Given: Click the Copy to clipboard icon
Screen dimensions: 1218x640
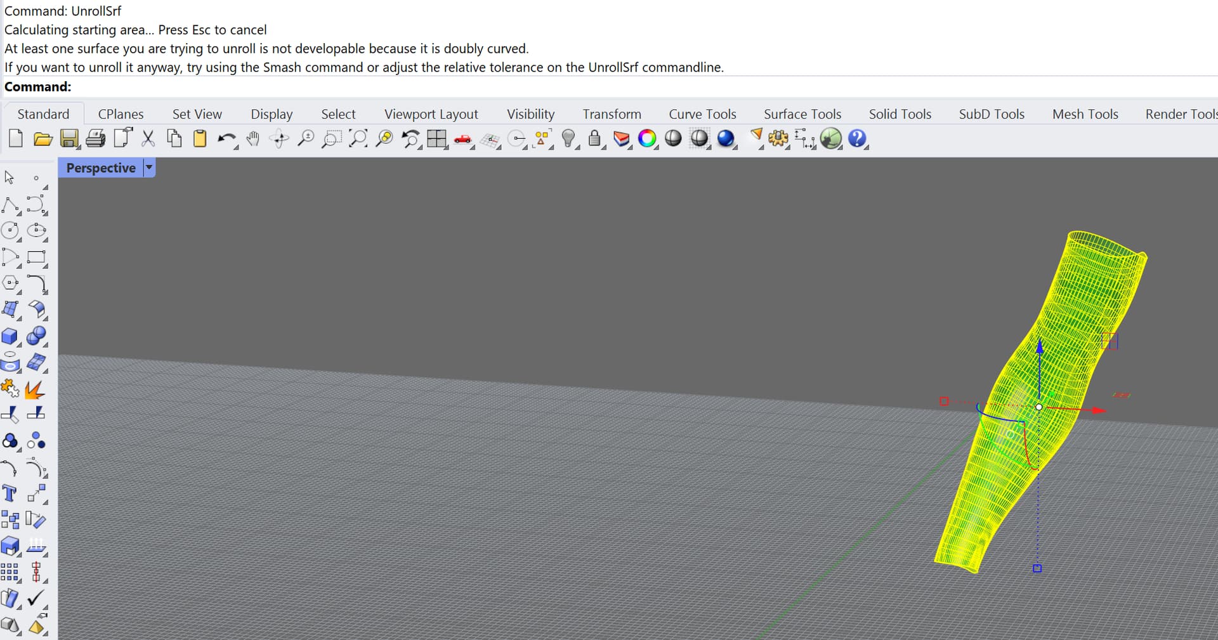Looking at the screenshot, I should [x=174, y=138].
